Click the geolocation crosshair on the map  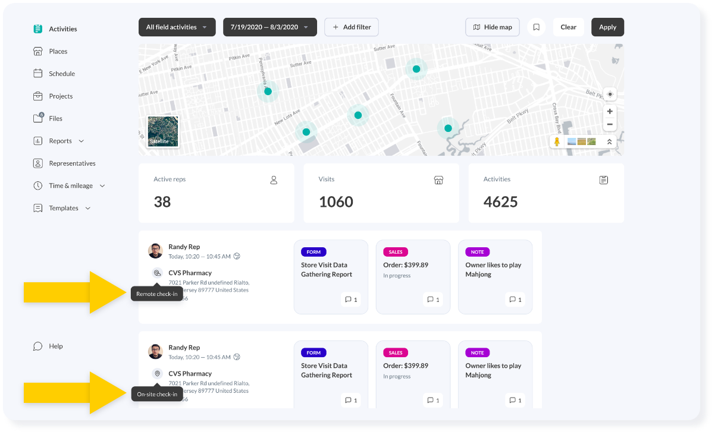pos(610,94)
